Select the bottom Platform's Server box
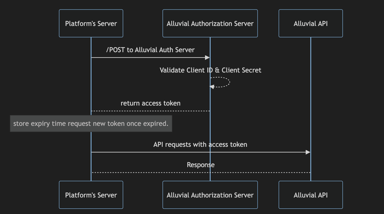Screen dimensions: 384x214 91,195
